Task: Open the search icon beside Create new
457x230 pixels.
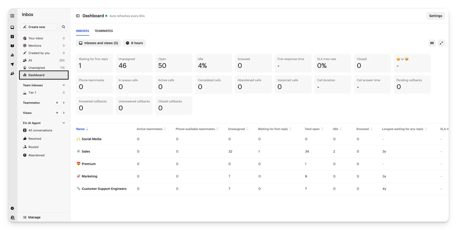Action: (x=63, y=27)
